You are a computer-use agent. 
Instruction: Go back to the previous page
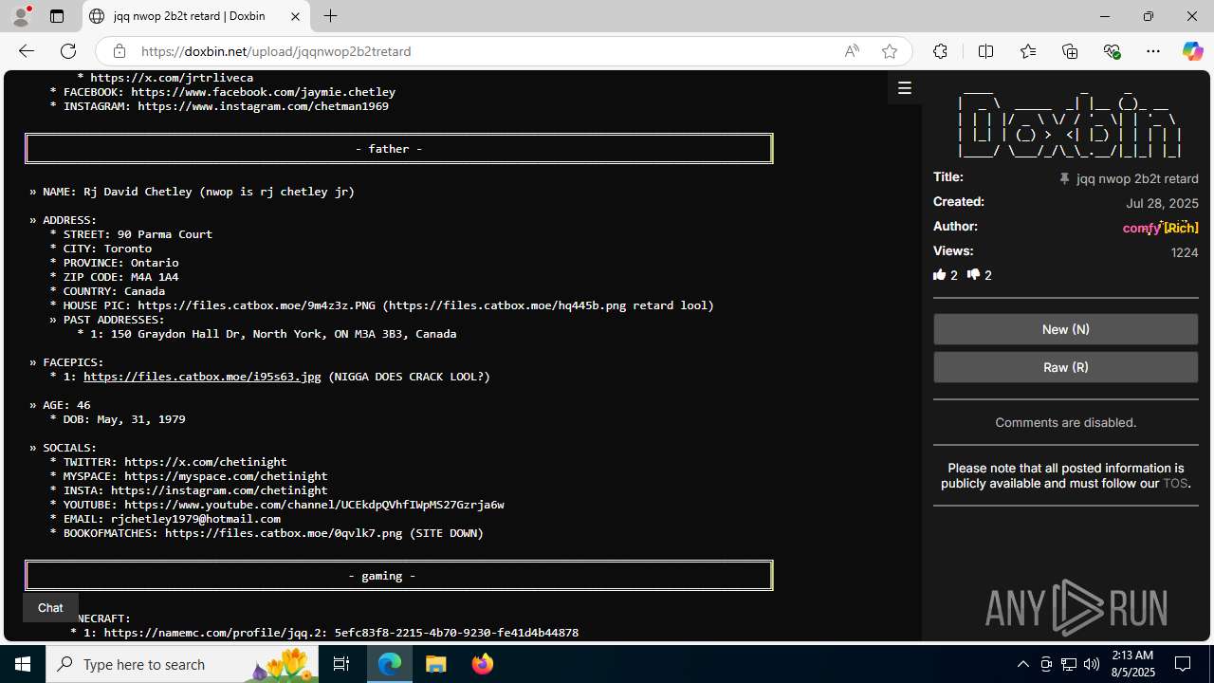(26, 51)
